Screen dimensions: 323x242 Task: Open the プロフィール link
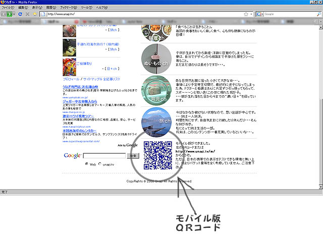(x=71, y=79)
